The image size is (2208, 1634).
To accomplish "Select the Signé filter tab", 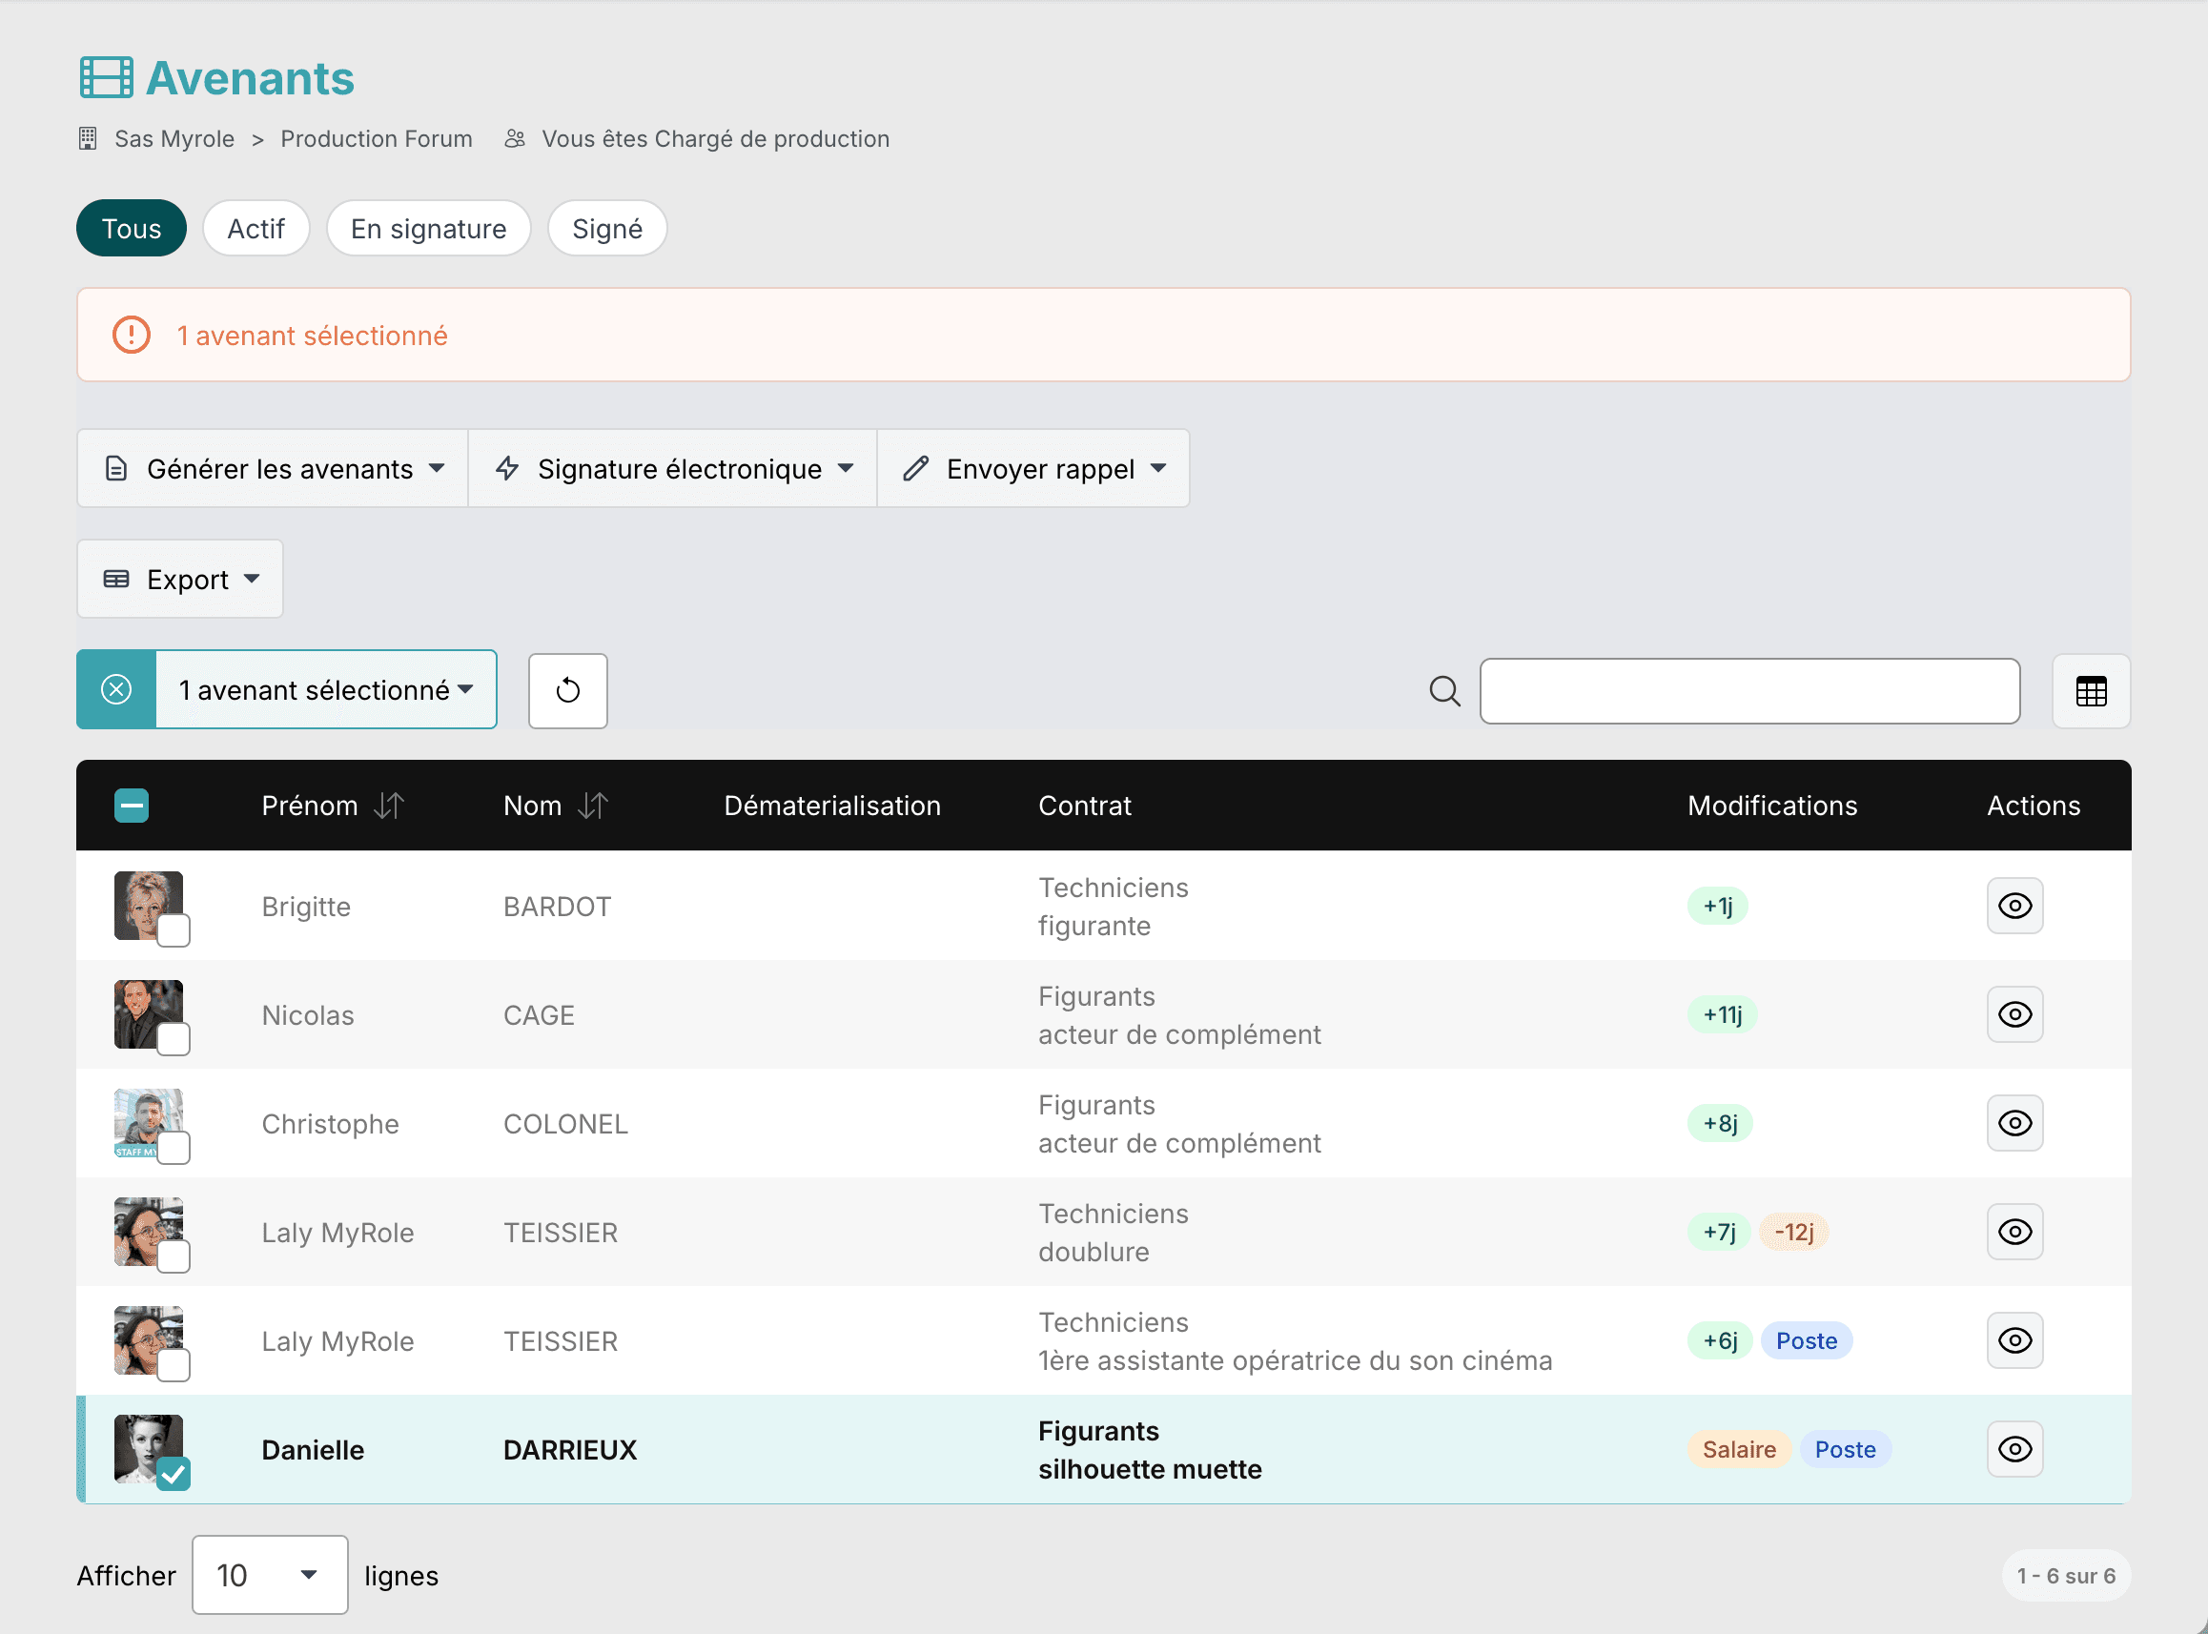I will (607, 229).
